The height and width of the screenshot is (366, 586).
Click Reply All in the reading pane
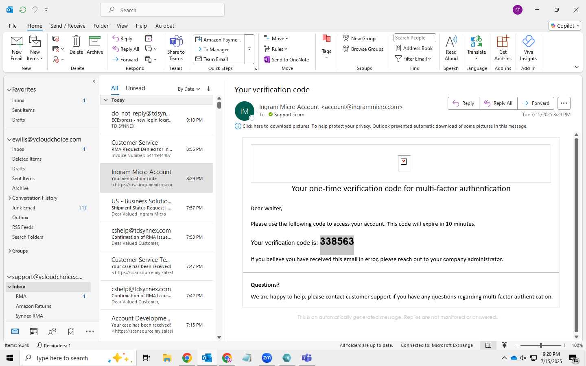[x=498, y=103]
